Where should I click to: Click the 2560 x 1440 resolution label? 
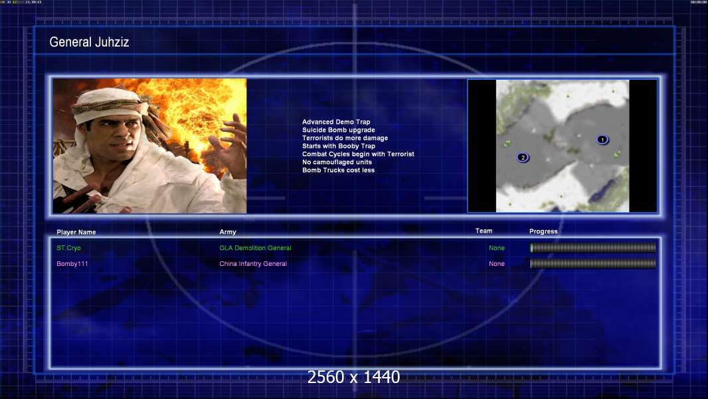click(x=353, y=377)
